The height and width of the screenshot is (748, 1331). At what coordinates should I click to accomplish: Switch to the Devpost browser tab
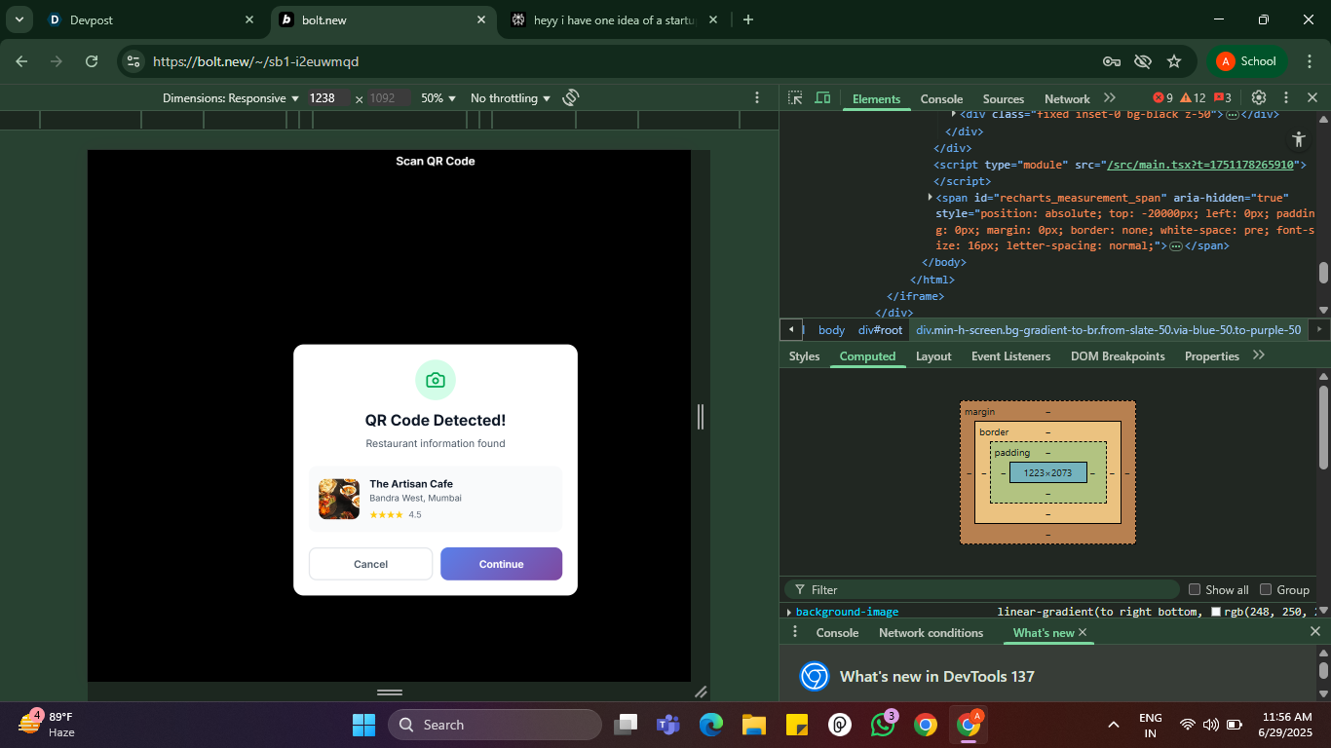point(148,19)
